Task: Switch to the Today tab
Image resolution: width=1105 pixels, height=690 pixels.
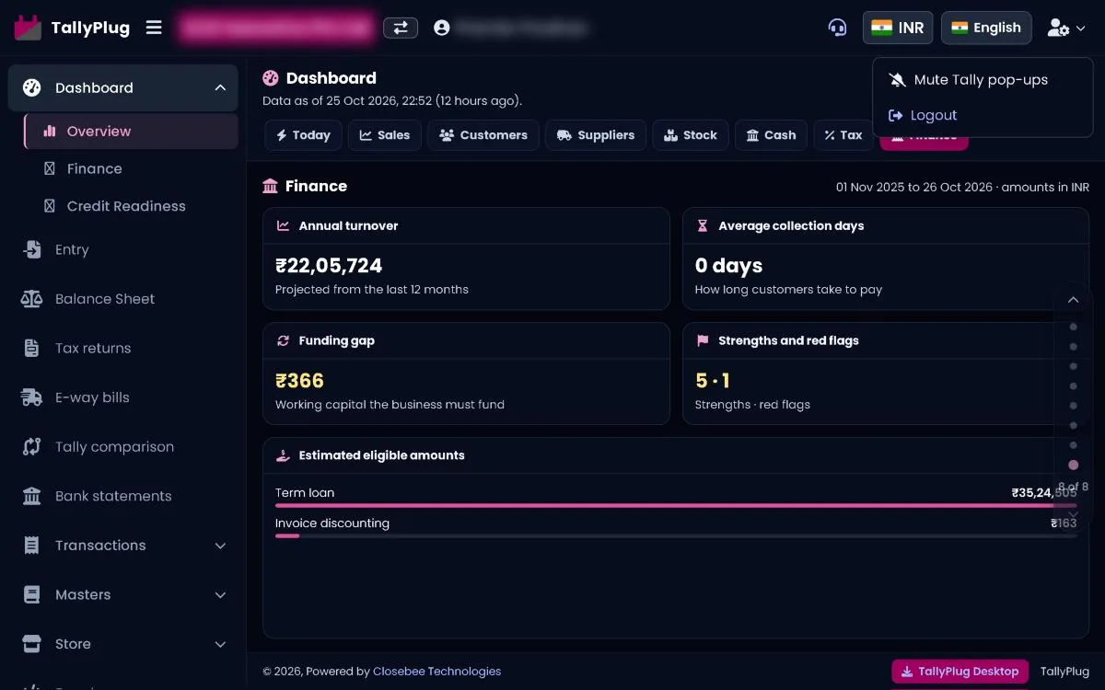Action: click(303, 135)
